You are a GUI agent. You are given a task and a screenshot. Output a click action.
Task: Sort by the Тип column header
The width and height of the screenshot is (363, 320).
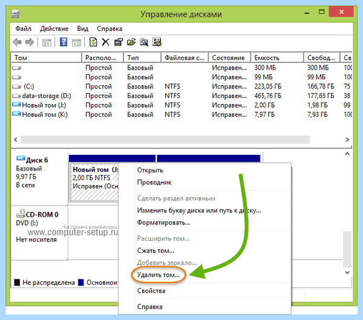[142, 57]
